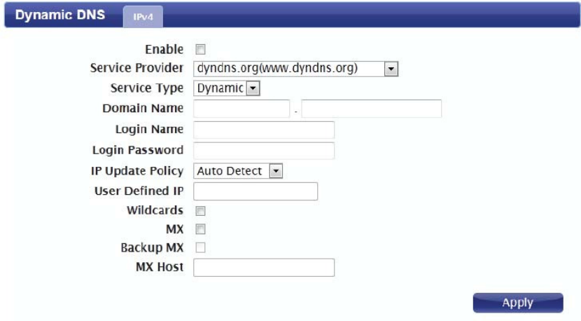Open the IP Update Policy dropdown

237,171
